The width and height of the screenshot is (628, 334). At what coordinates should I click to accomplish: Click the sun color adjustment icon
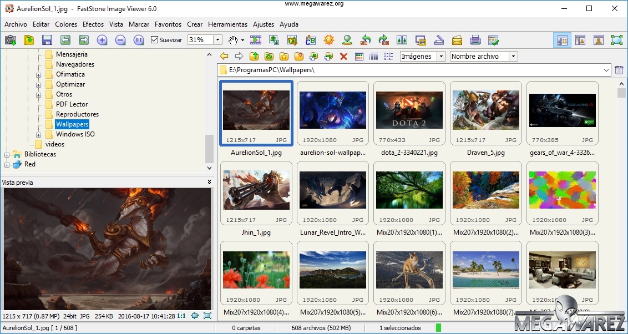point(329,40)
